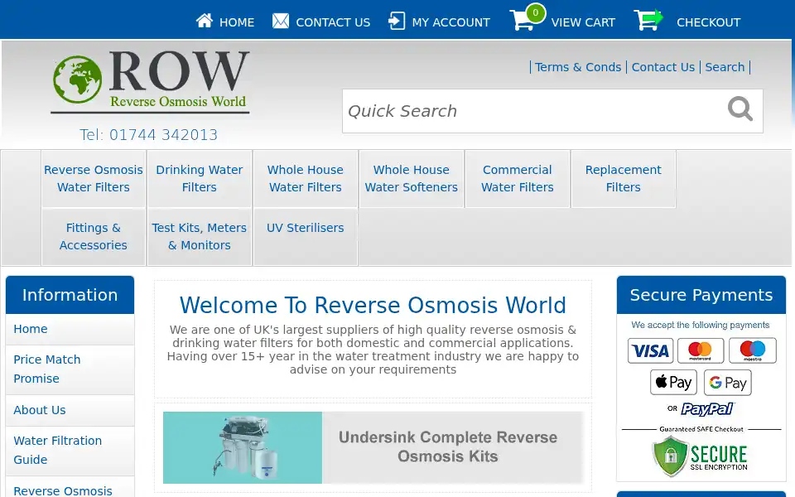This screenshot has width=795, height=497.
Task: Open CONTACT US in the top bar
Action: click(x=333, y=22)
